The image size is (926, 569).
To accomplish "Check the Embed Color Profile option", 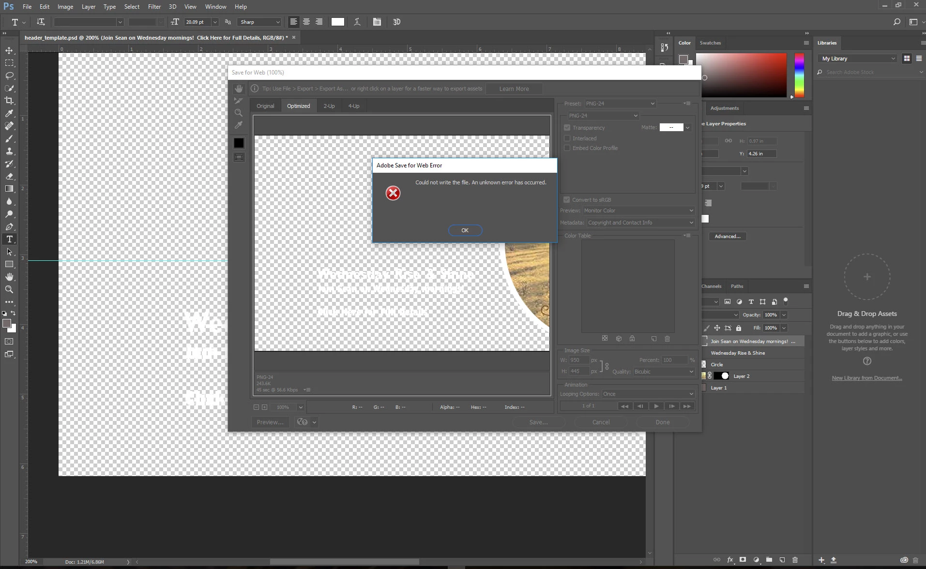I will (567, 148).
